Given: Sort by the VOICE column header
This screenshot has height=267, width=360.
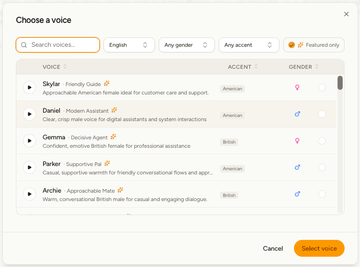Looking at the screenshot, I should point(55,67).
